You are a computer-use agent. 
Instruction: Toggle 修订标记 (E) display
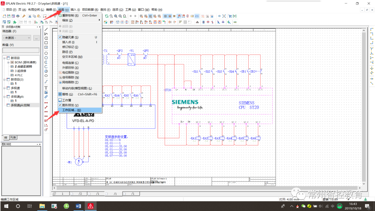pos(80,47)
